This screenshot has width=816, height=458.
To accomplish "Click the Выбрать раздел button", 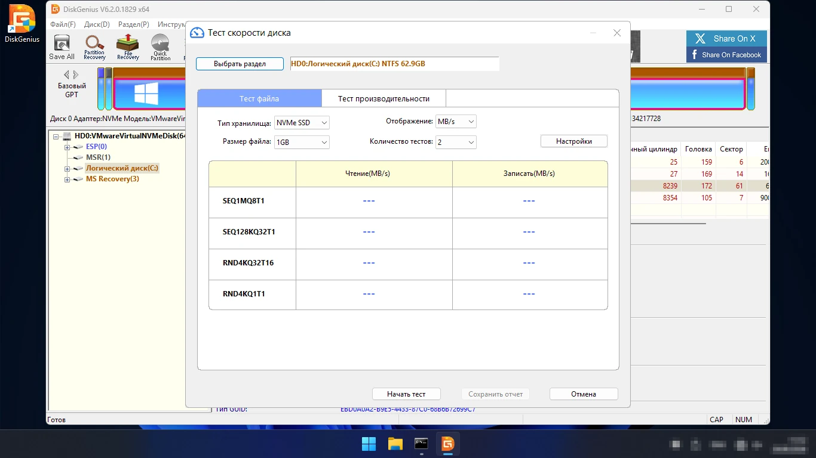I will [240, 64].
